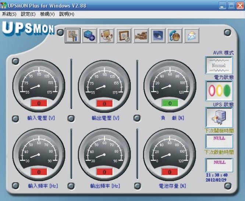Click the green load percentage readout

click(x=170, y=103)
